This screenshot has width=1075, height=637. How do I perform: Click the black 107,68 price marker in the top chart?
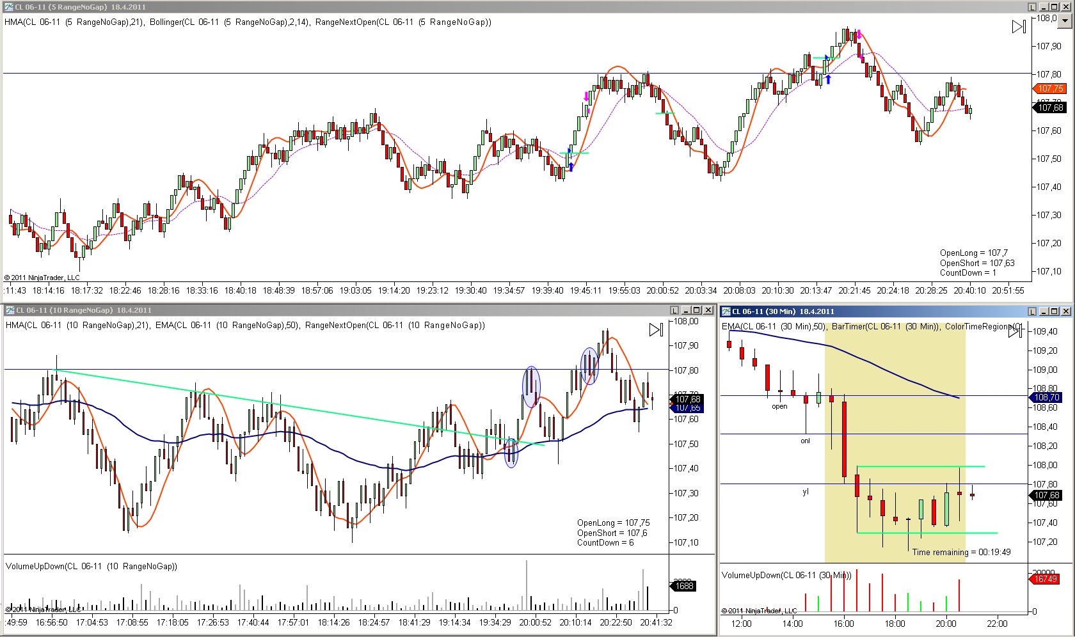tap(1050, 107)
